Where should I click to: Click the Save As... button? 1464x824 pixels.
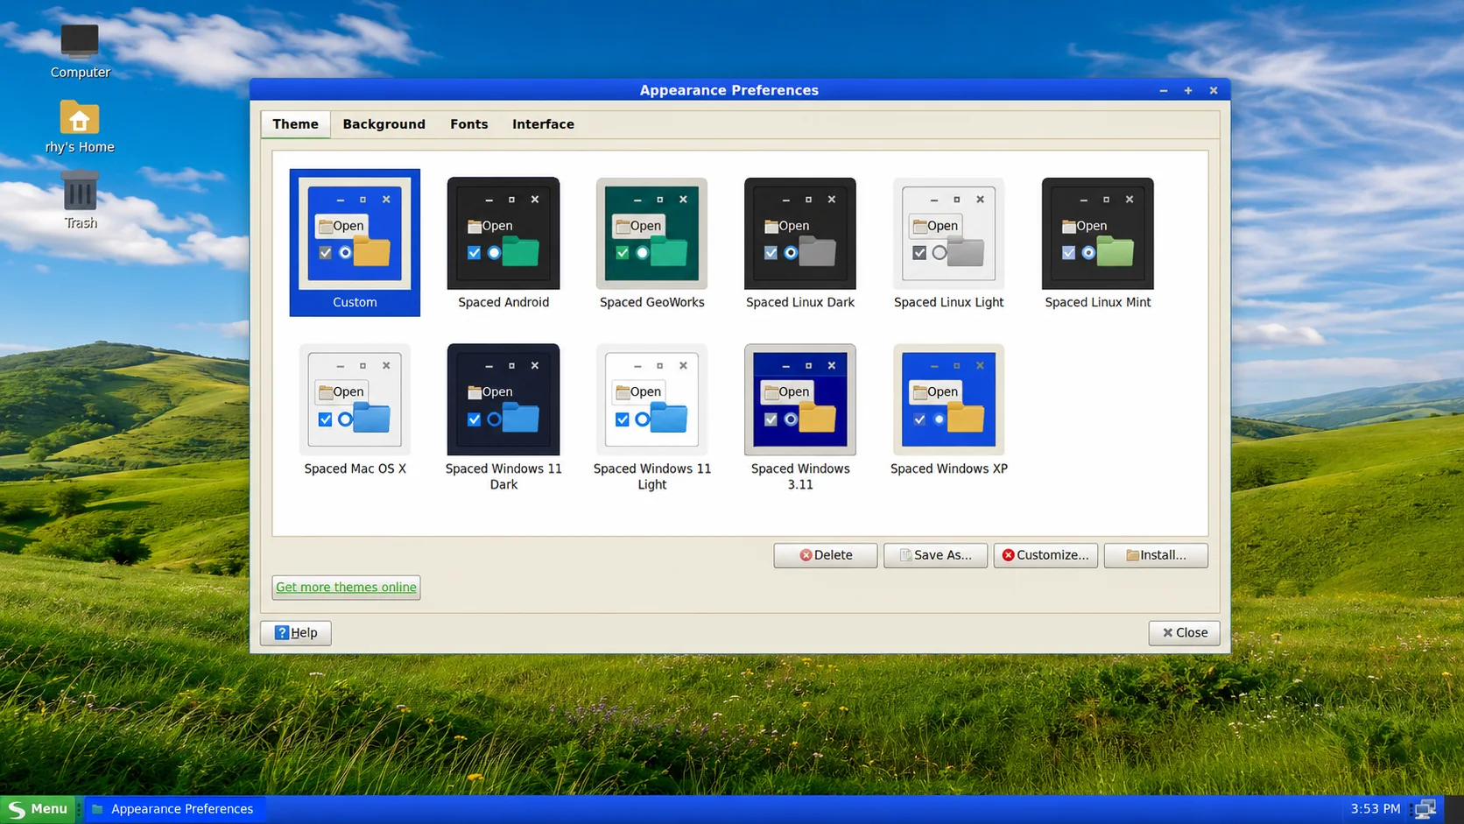pyautogui.click(x=935, y=555)
